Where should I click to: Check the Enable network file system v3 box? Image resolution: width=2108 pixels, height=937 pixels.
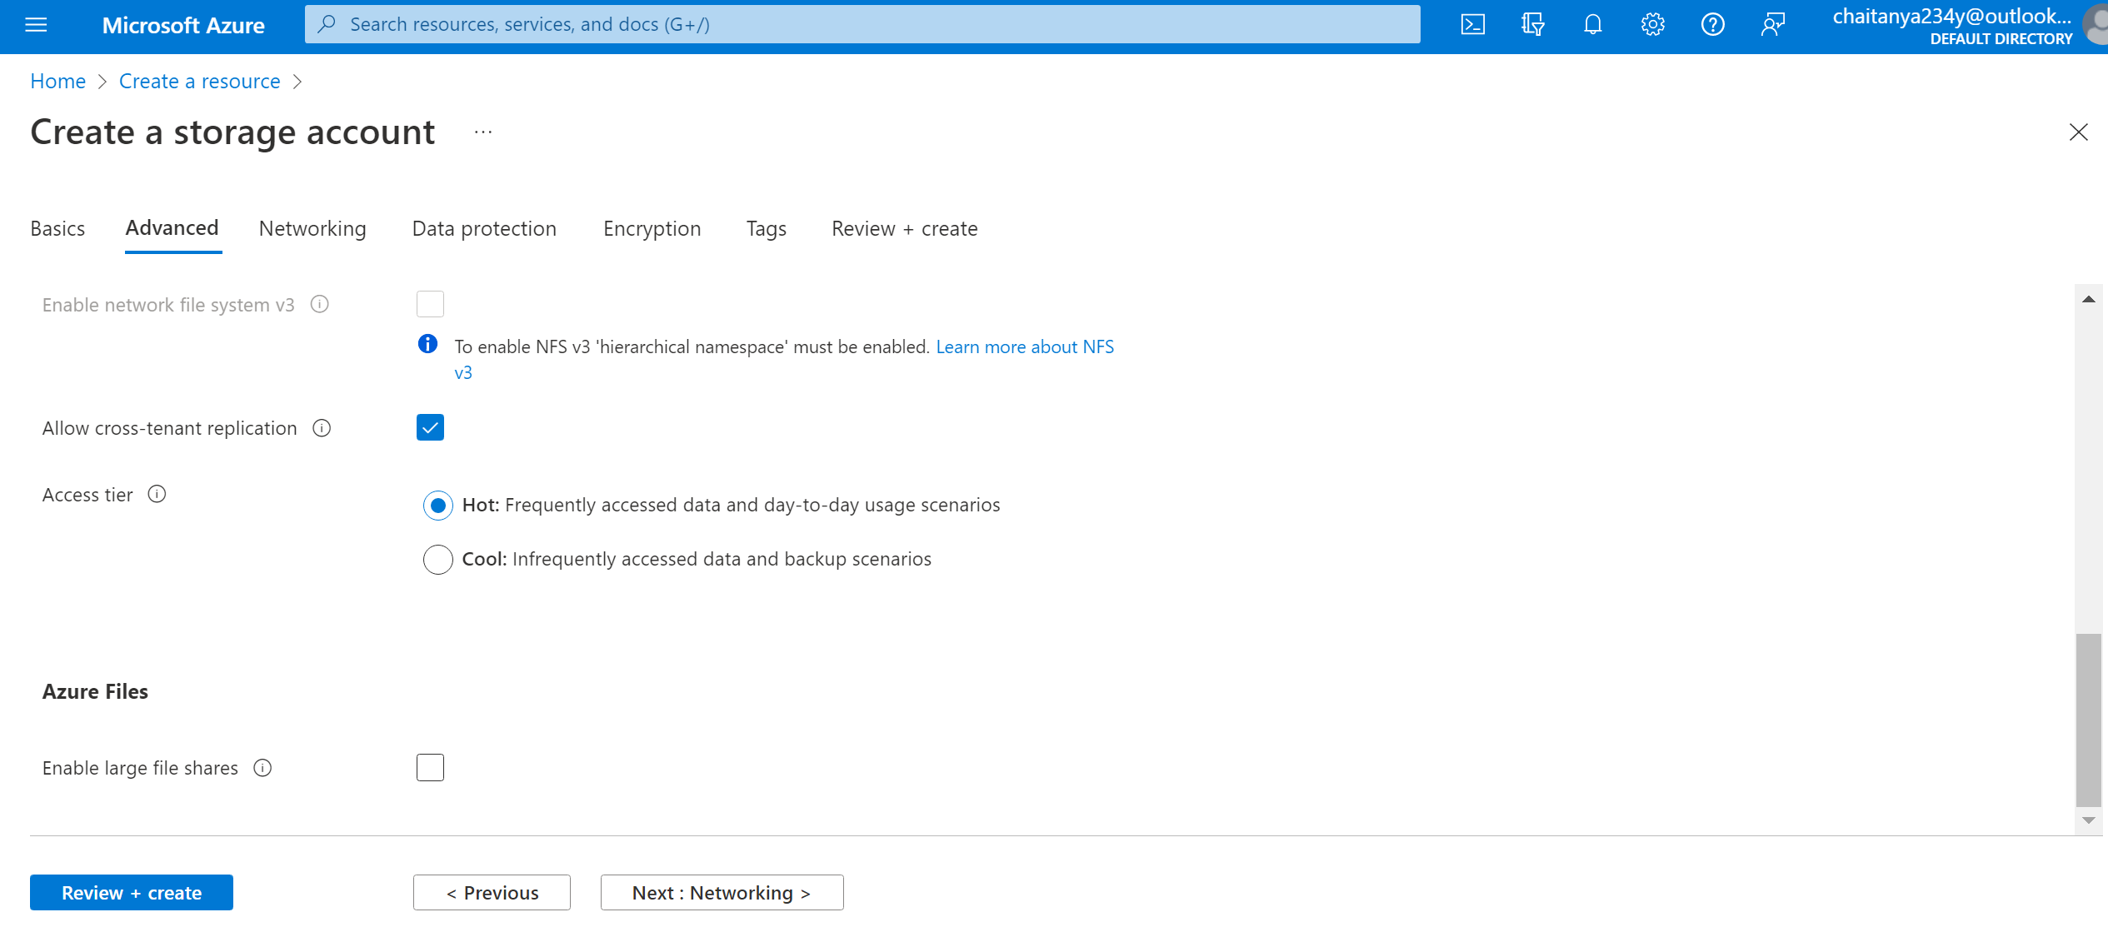430,303
